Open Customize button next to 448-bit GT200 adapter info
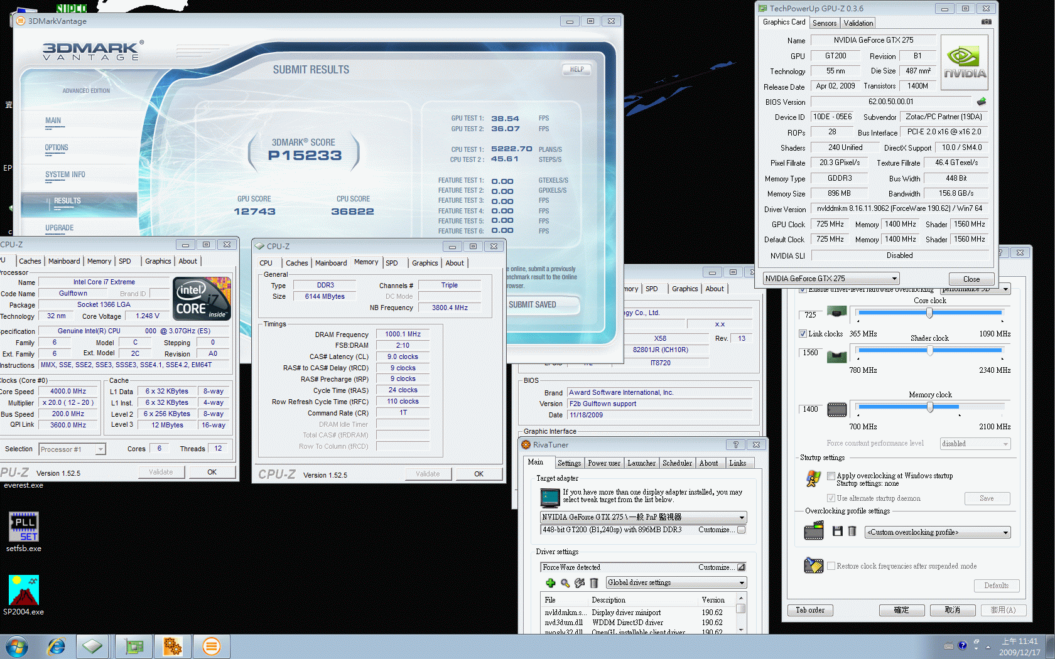 tap(741, 530)
